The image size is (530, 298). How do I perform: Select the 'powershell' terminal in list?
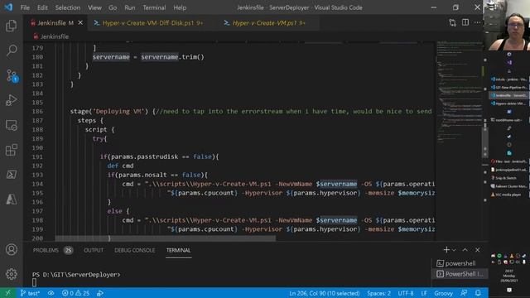click(x=460, y=263)
